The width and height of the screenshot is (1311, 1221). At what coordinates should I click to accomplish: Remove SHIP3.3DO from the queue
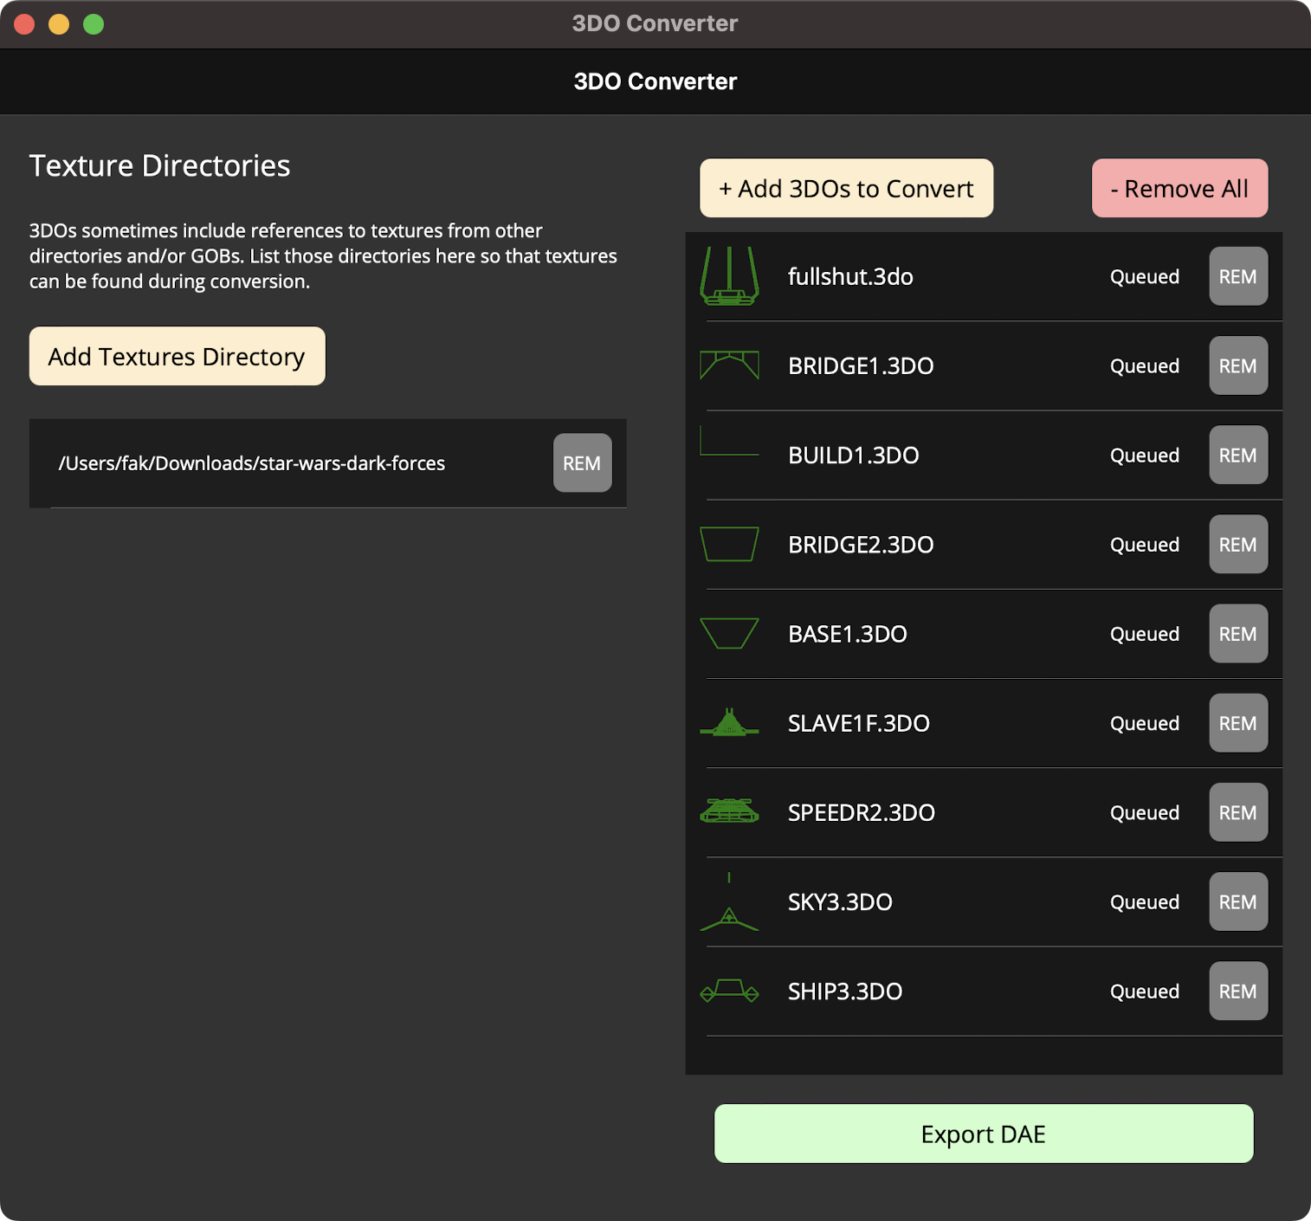click(x=1237, y=991)
